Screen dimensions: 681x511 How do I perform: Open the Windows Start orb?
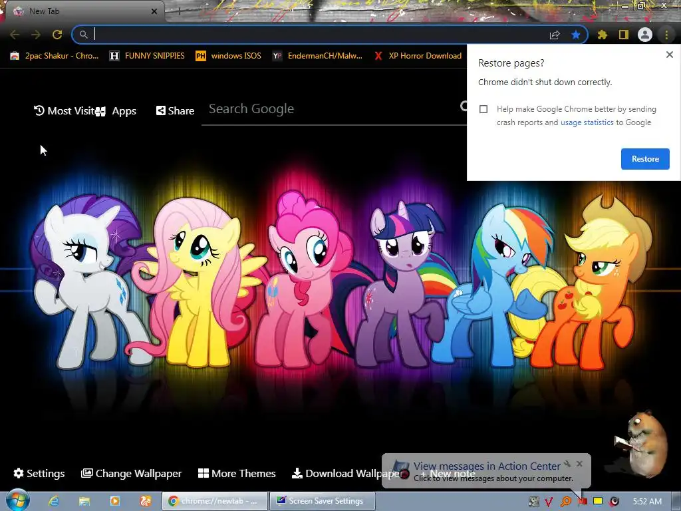[x=17, y=500]
